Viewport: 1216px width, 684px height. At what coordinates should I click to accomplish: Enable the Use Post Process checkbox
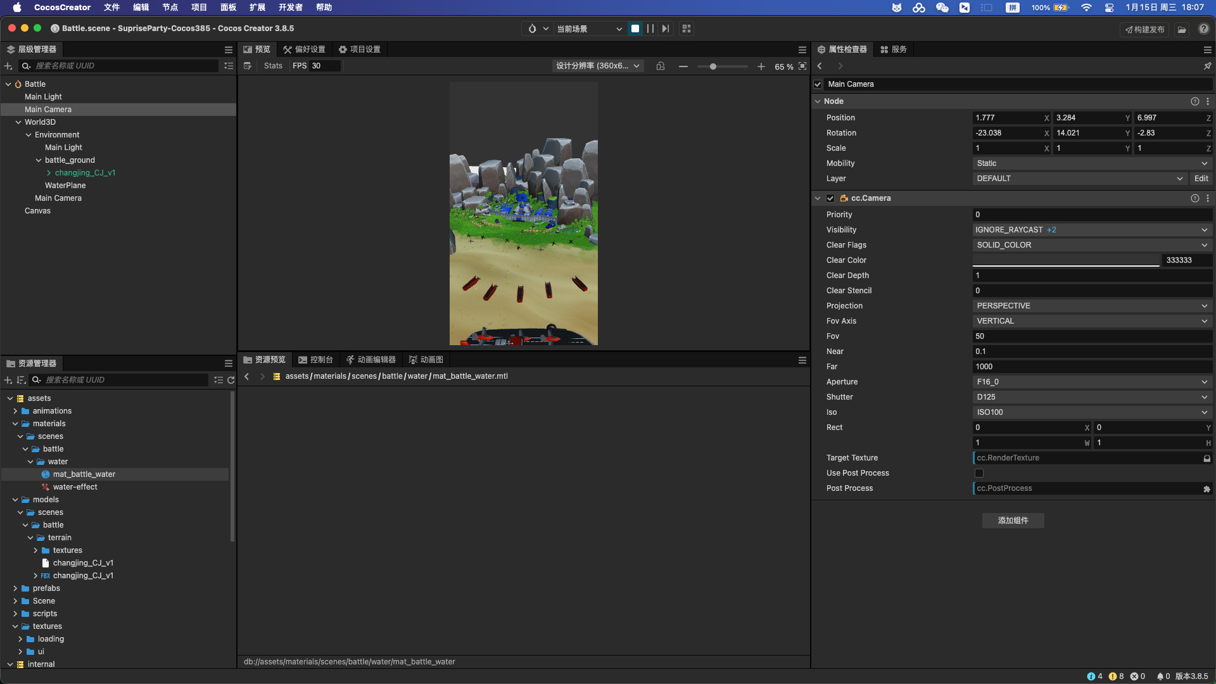tap(979, 473)
